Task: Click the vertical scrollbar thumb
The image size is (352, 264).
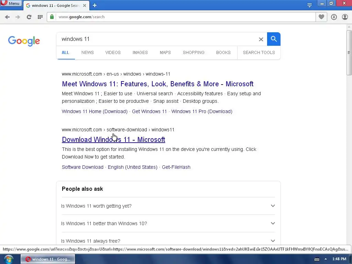Action: 349,53
